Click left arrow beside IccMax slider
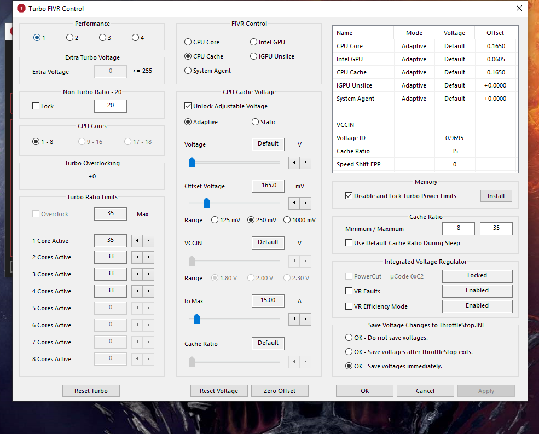539x434 pixels. tap(294, 319)
